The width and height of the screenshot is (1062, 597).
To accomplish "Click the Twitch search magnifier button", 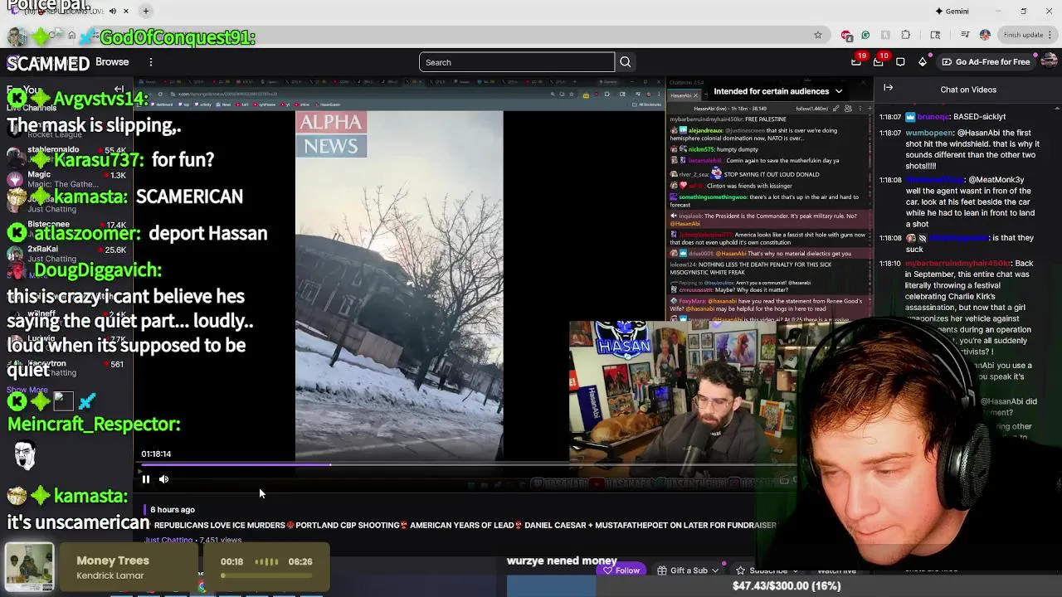I will 625,62.
